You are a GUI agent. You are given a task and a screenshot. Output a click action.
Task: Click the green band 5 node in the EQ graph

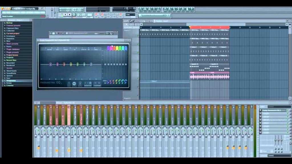point(78,64)
